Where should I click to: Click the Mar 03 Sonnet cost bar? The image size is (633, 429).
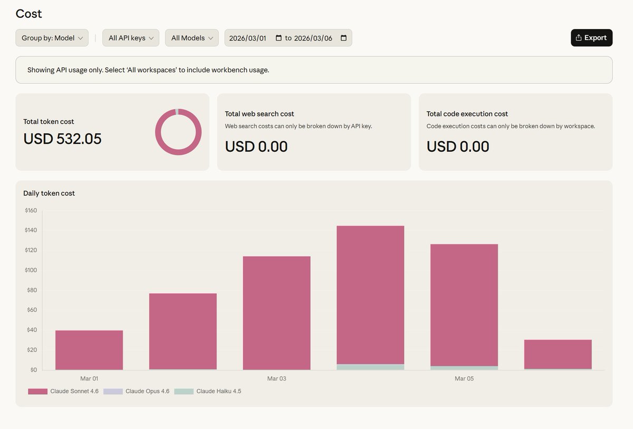pyautogui.click(x=276, y=313)
